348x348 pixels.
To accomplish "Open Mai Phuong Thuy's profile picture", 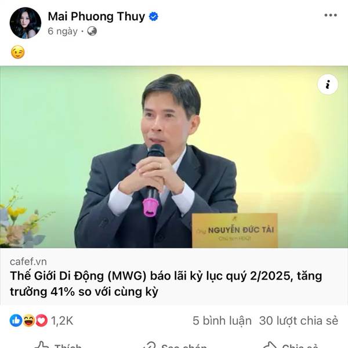I will click(x=26, y=23).
